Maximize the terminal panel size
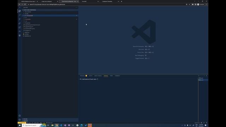 204,75
